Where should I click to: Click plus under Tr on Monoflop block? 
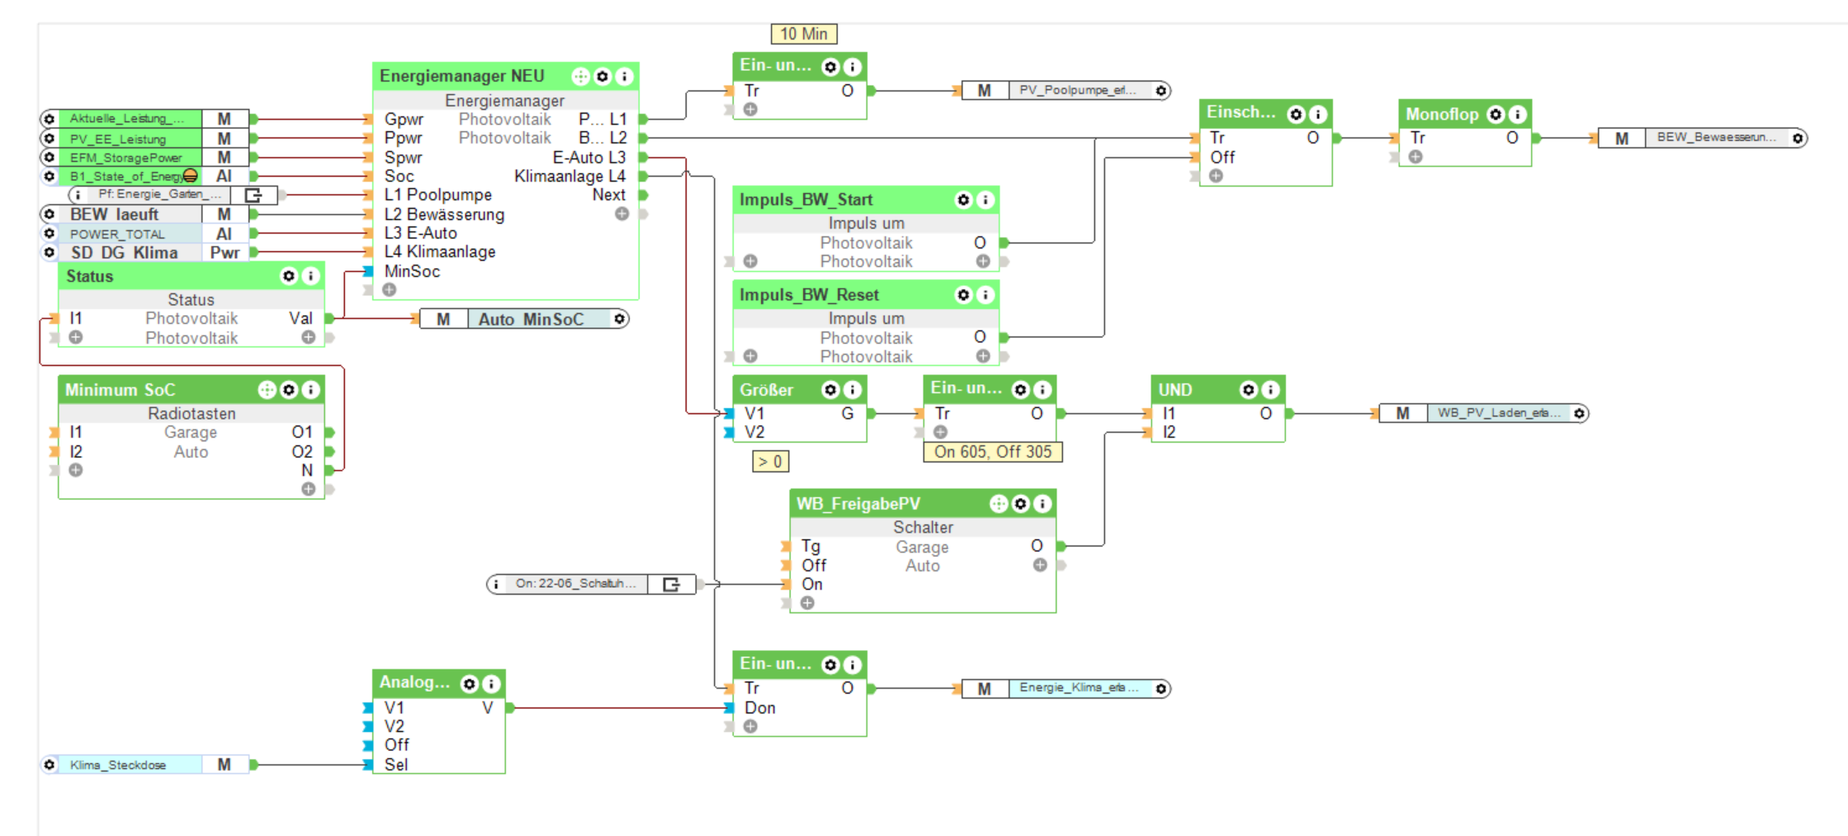coord(1416,157)
